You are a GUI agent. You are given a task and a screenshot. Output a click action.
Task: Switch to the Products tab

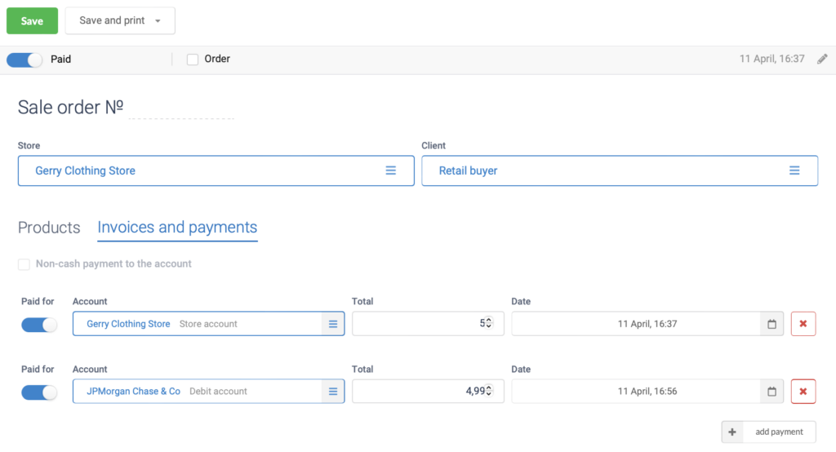(x=49, y=228)
